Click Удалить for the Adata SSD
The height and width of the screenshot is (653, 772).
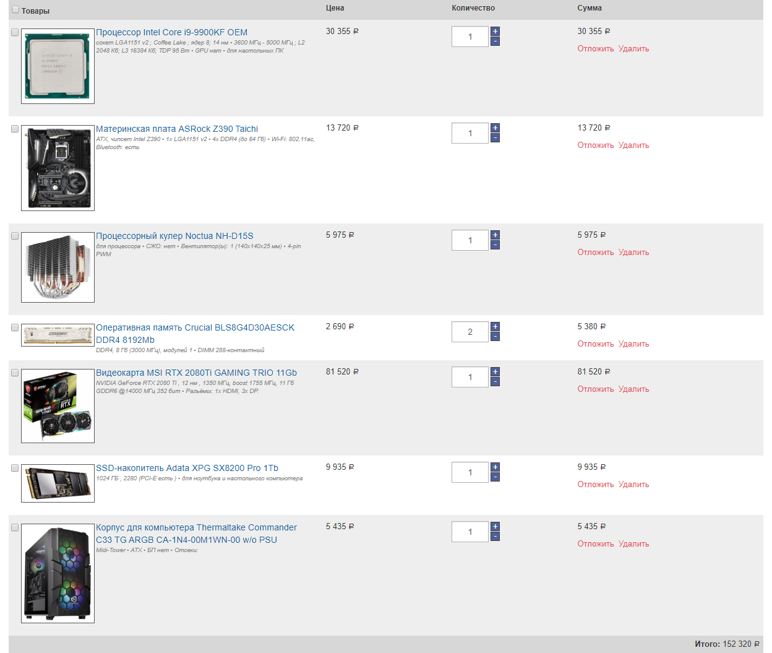(x=634, y=485)
